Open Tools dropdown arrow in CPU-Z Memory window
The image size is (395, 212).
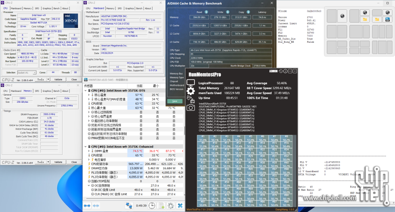click(x=48, y=162)
